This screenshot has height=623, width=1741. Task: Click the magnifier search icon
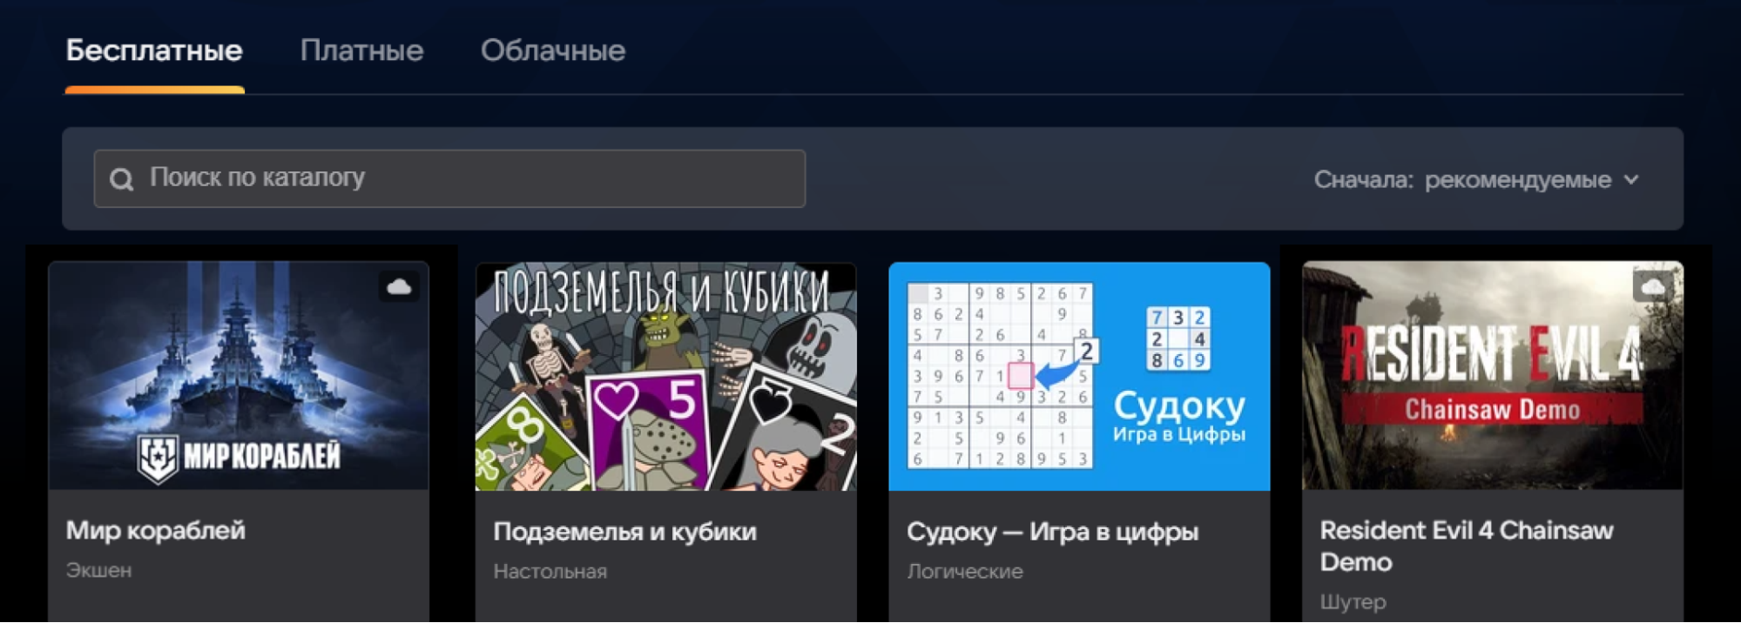pos(122,179)
